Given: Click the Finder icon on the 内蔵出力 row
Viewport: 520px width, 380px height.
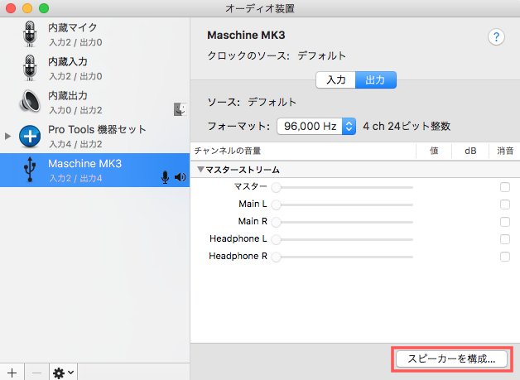Looking at the screenshot, I should [x=180, y=109].
